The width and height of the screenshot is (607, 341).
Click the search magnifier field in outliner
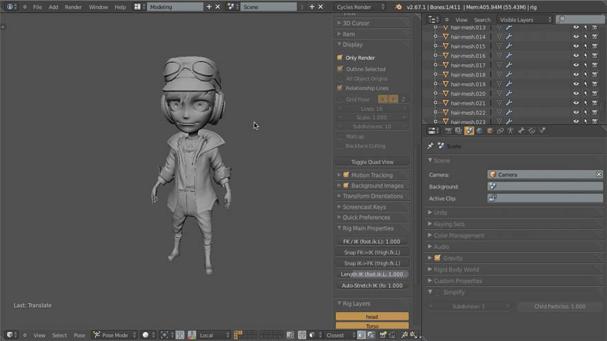pos(579,19)
